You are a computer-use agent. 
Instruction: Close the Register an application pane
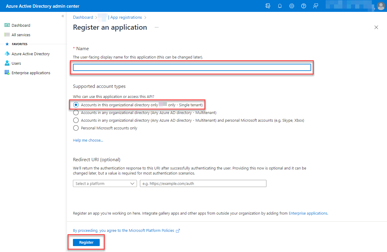pos(376,27)
